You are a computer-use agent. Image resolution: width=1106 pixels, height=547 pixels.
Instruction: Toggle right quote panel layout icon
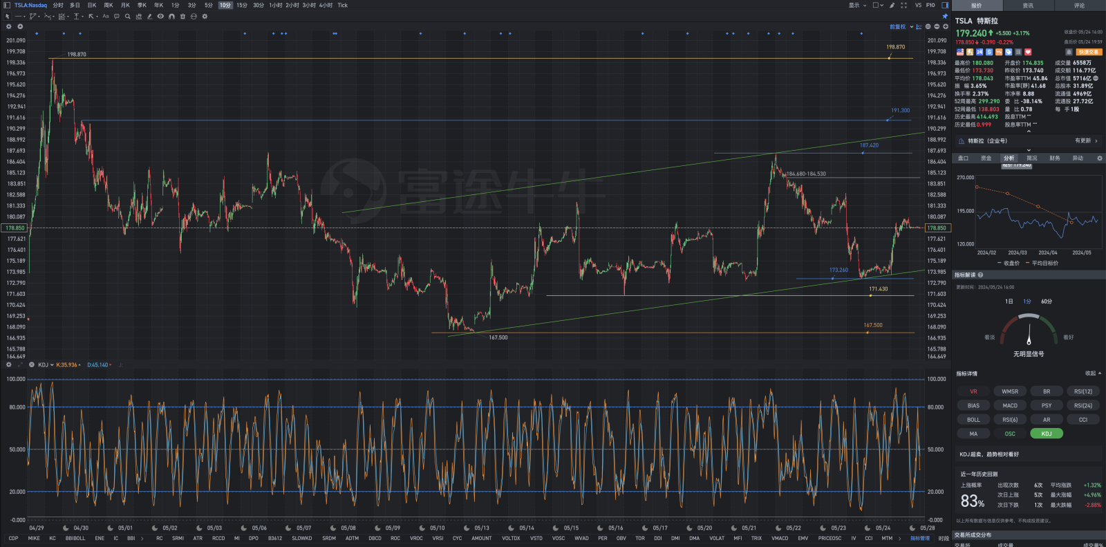point(945,5)
